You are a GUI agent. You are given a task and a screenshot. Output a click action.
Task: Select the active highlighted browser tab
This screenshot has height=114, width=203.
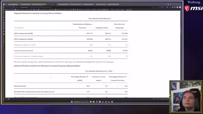click(50, 4)
